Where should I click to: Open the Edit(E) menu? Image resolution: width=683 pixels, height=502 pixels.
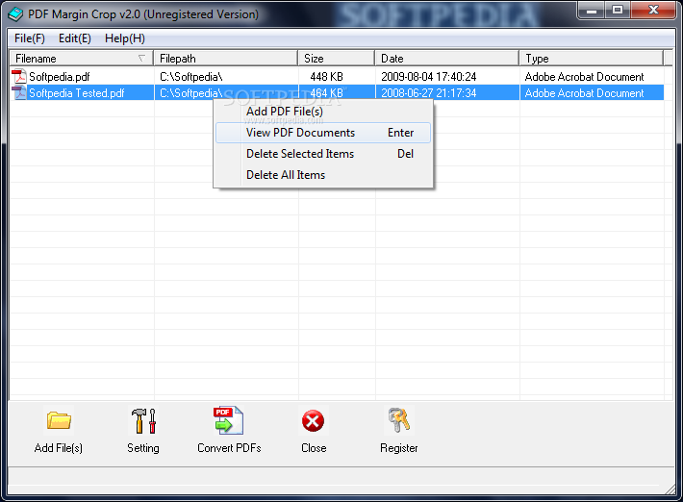pos(75,38)
